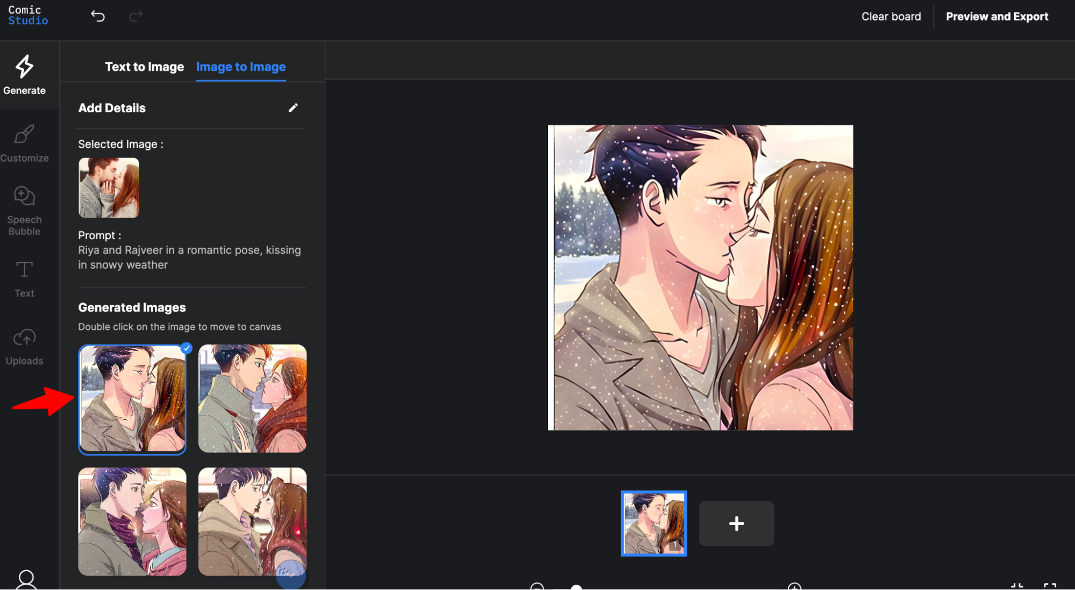This screenshot has height=590, width=1075.
Task: Select the fourth generated image bottom right
Action: click(x=252, y=522)
